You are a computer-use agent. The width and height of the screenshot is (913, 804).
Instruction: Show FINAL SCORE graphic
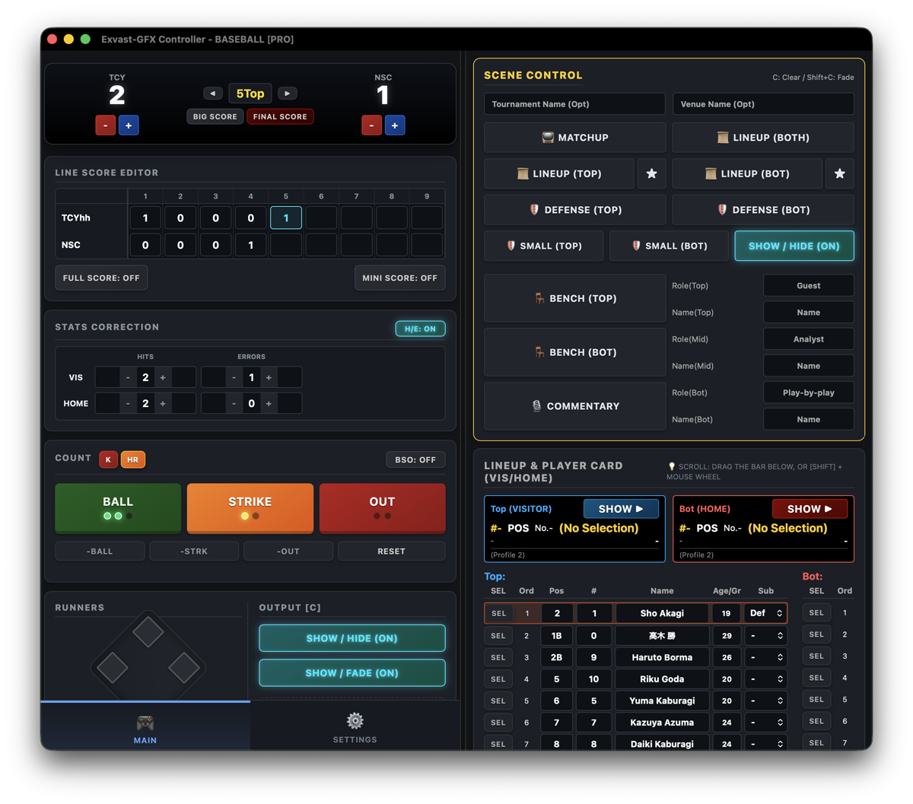pos(280,116)
